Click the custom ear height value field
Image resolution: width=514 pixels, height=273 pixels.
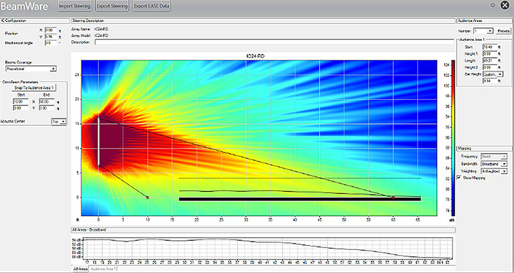(490, 81)
